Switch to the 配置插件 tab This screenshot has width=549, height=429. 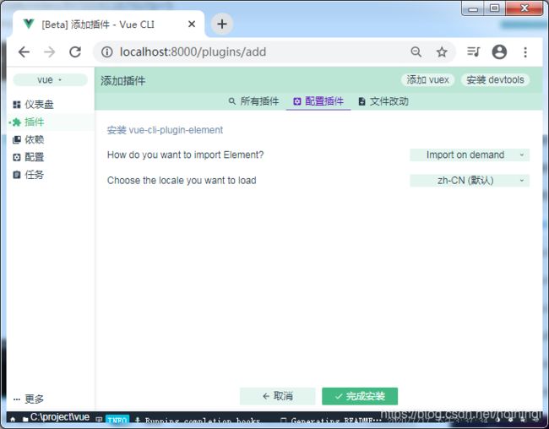pos(318,101)
